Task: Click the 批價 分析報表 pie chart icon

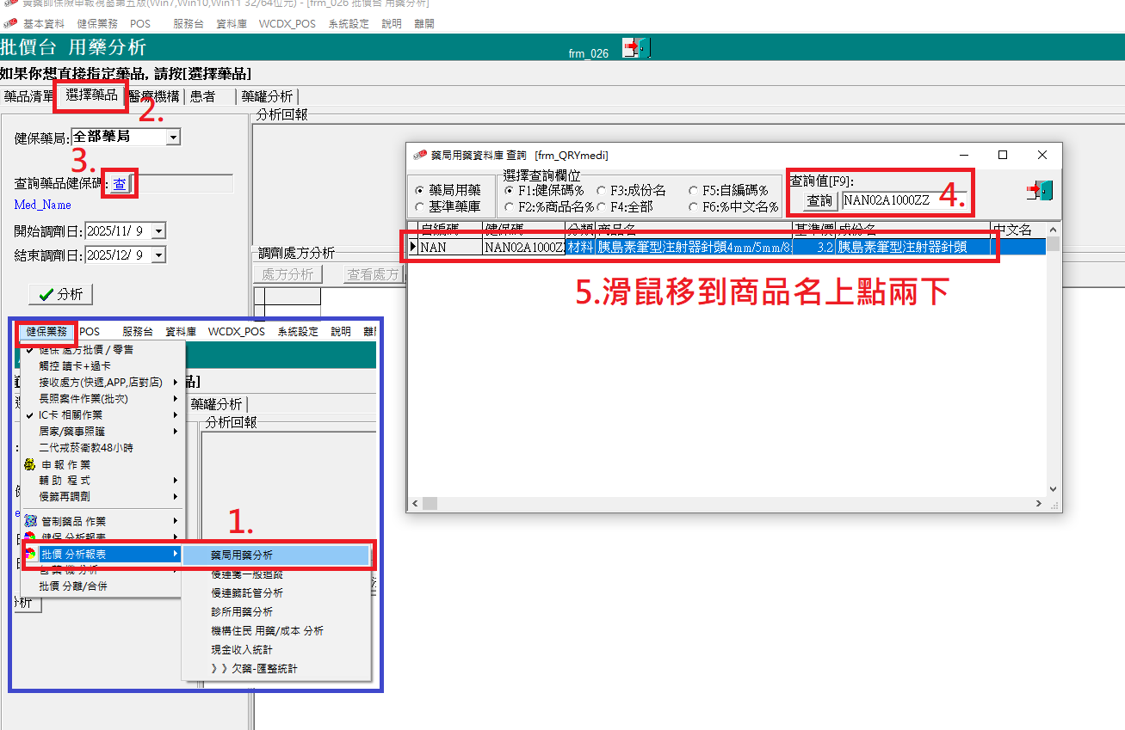Action: [x=30, y=554]
